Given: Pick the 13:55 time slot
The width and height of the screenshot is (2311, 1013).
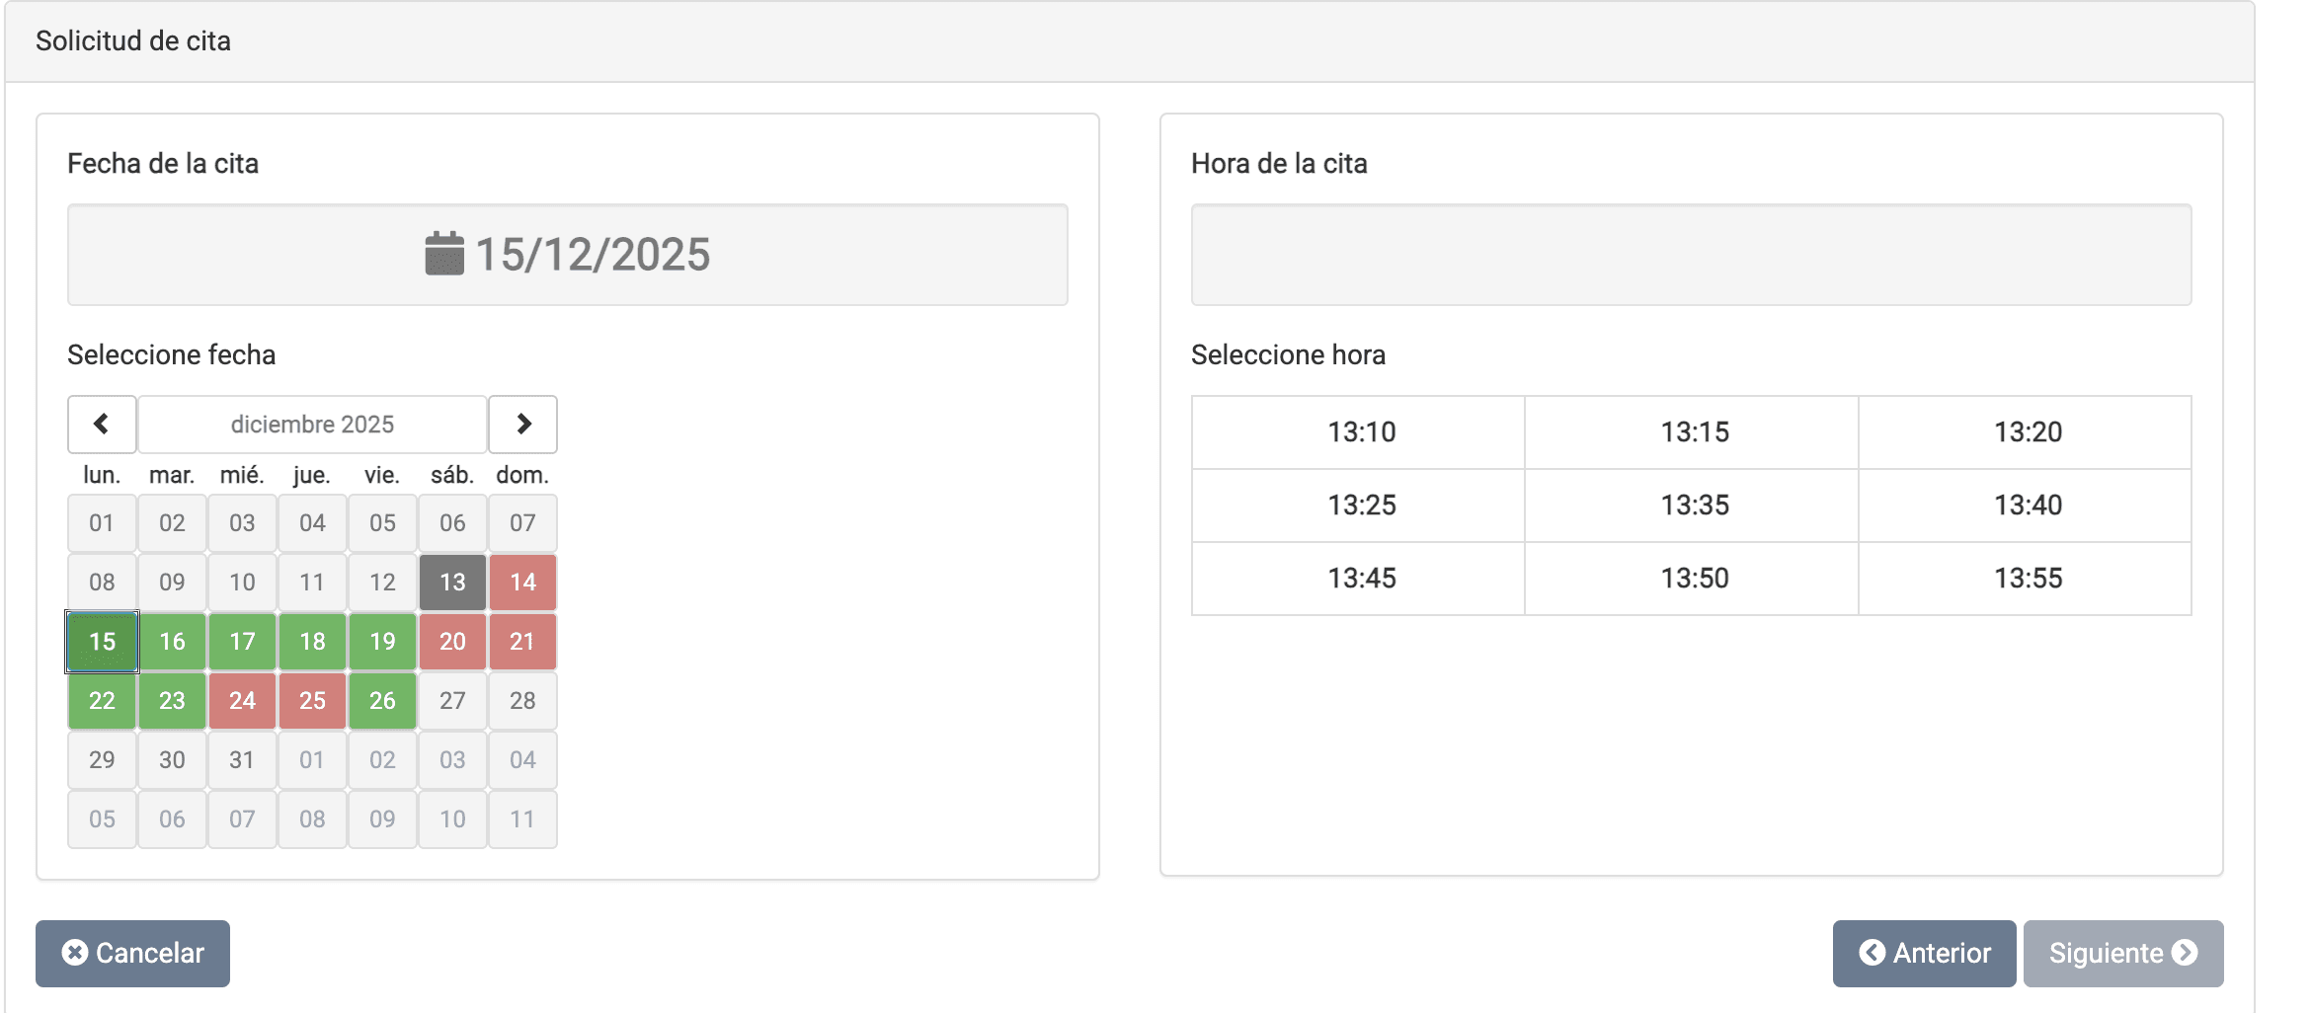Looking at the screenshot, I should point(2027,579).
